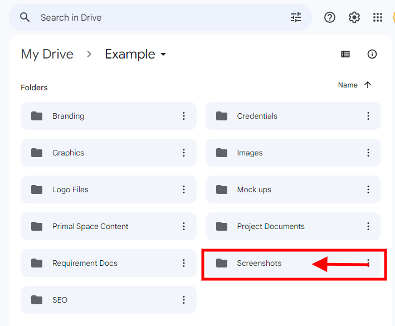Click the Requirement Docs folder icon
Viewport: 395px width, 326px height.
pos(37,263)
